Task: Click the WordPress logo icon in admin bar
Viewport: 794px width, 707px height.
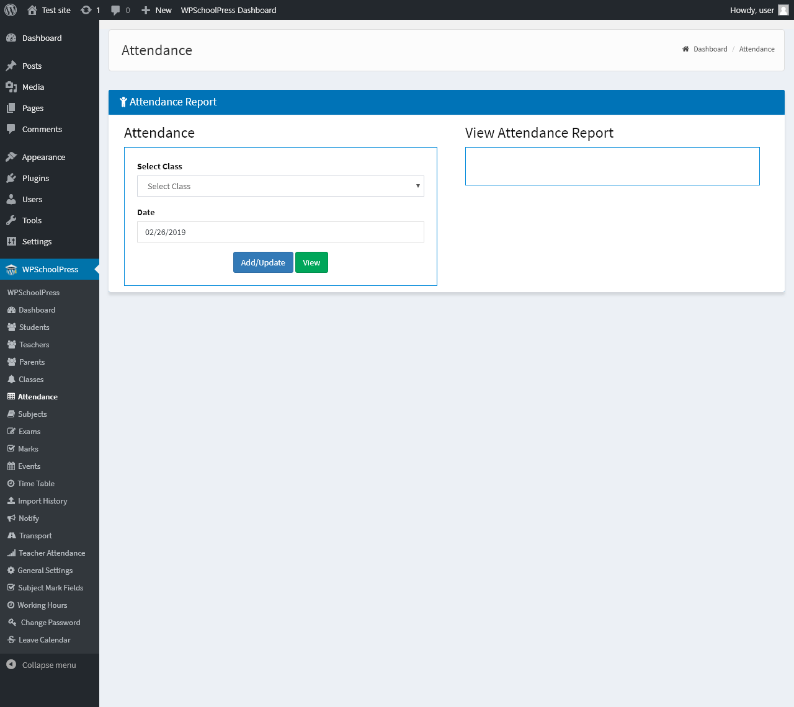Action: 11,10
